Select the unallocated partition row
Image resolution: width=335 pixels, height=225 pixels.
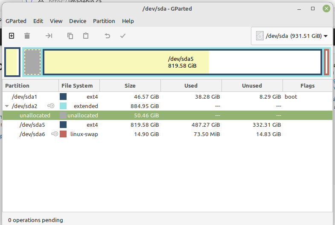pos(167,115)
